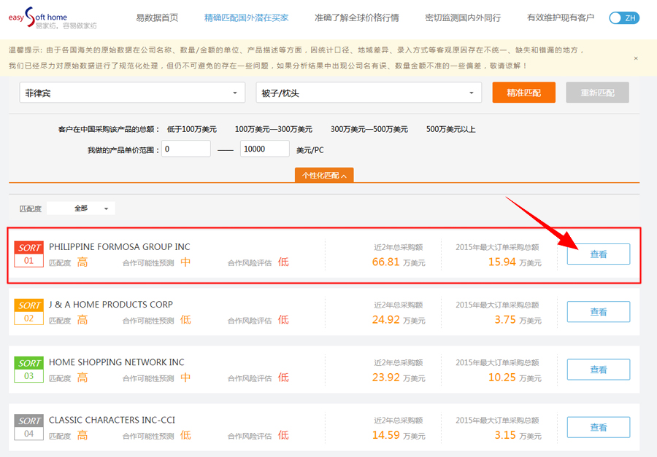Toggle the ZH language switch
Screen dimensions: 657x457
pos(624,18)
